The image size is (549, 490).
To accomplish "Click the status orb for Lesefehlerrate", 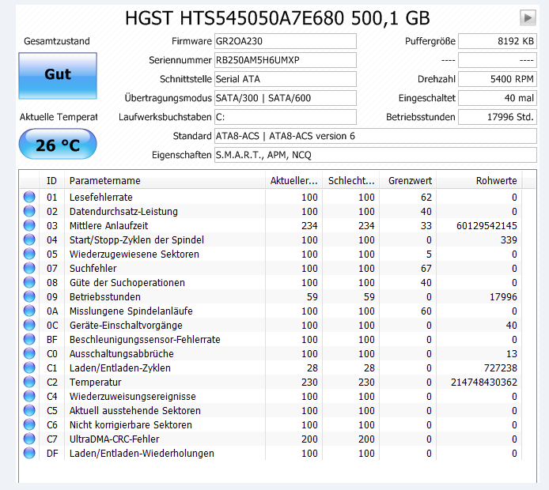I will tap(29, 198).
